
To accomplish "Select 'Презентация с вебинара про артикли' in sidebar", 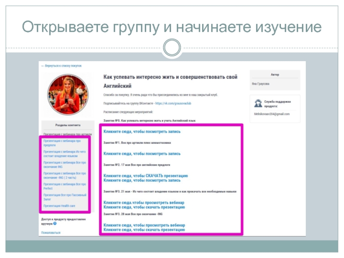I will pyautogui.click(x=67, y=134).
